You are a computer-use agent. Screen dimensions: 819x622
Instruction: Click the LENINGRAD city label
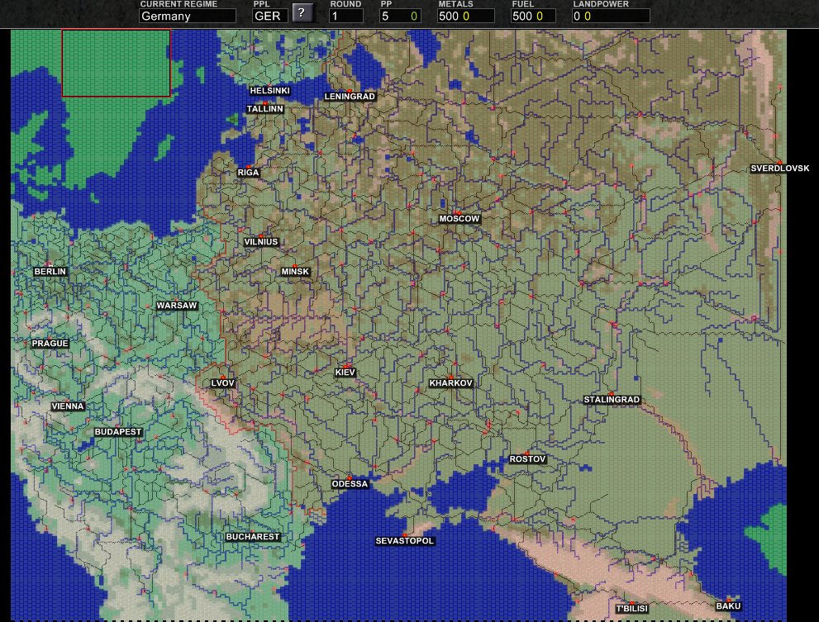tap(350, 97)
